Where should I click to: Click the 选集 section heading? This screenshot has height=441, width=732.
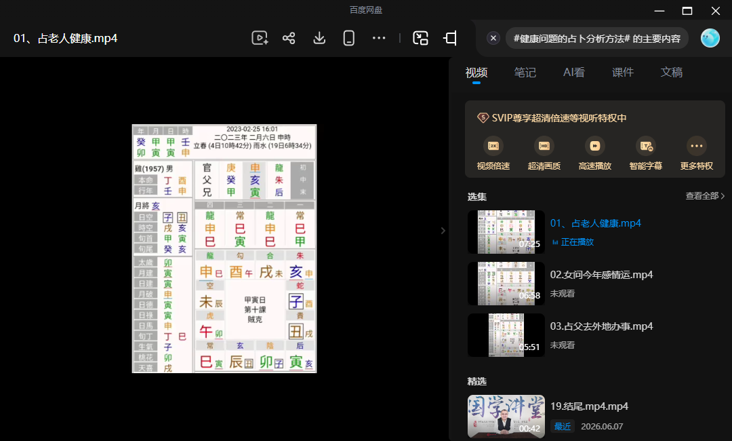click(x=476, y=197)
